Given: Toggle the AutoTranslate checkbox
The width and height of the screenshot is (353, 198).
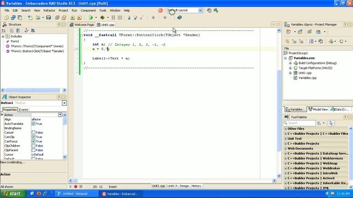Looking at the screenshot, I should click(33, 124).
